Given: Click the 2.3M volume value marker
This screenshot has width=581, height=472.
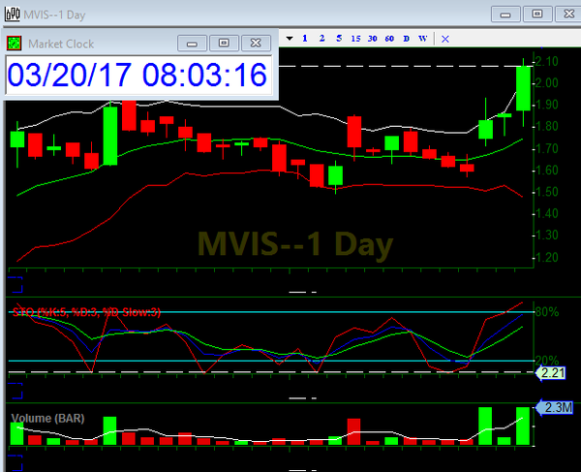Looking at the screenshot, I should tap(558, 408).
